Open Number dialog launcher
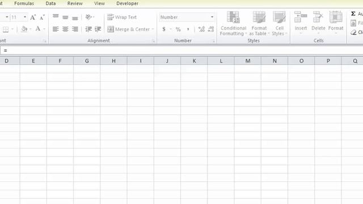The width and height of the screenshot is (363, 204). click(213, 41)
